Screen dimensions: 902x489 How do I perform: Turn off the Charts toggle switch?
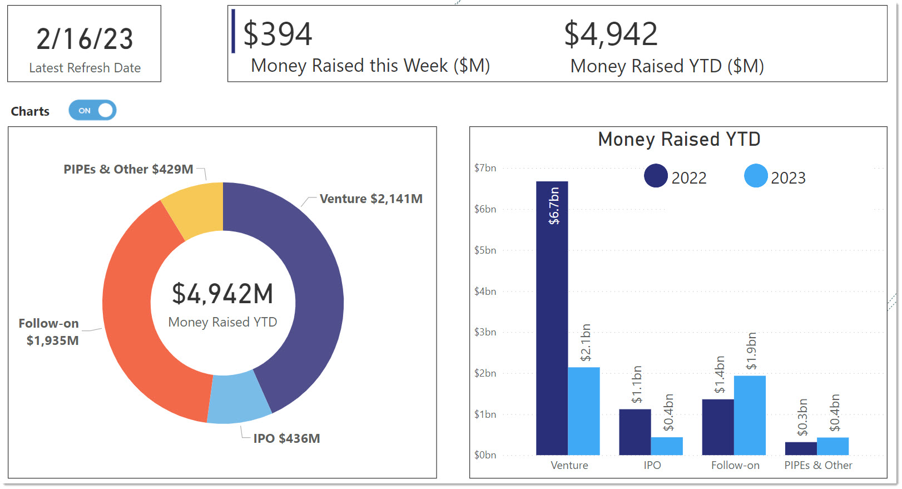pos(92,110)
